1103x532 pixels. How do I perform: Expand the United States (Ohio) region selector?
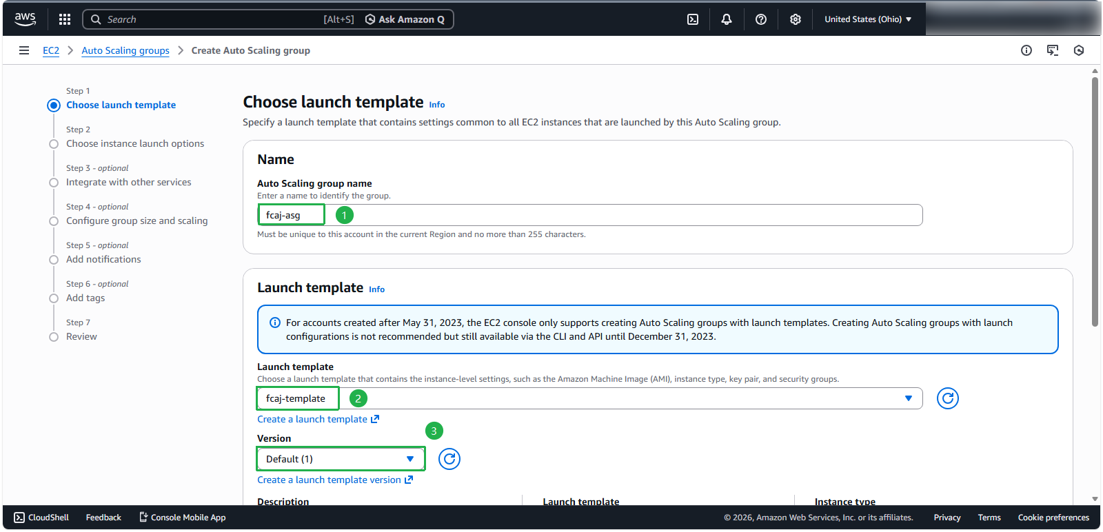tap(868, 19)
